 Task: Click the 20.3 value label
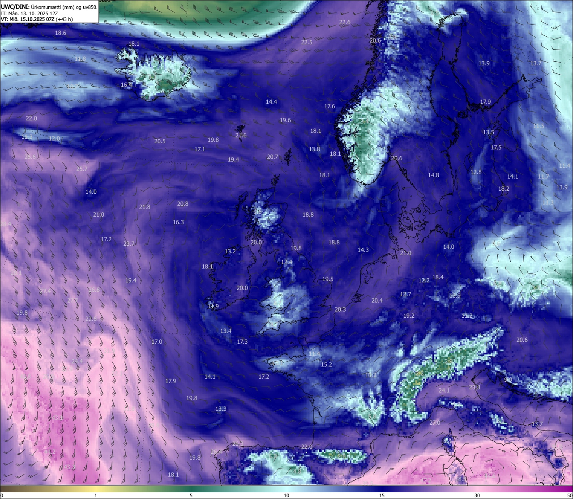340,310
